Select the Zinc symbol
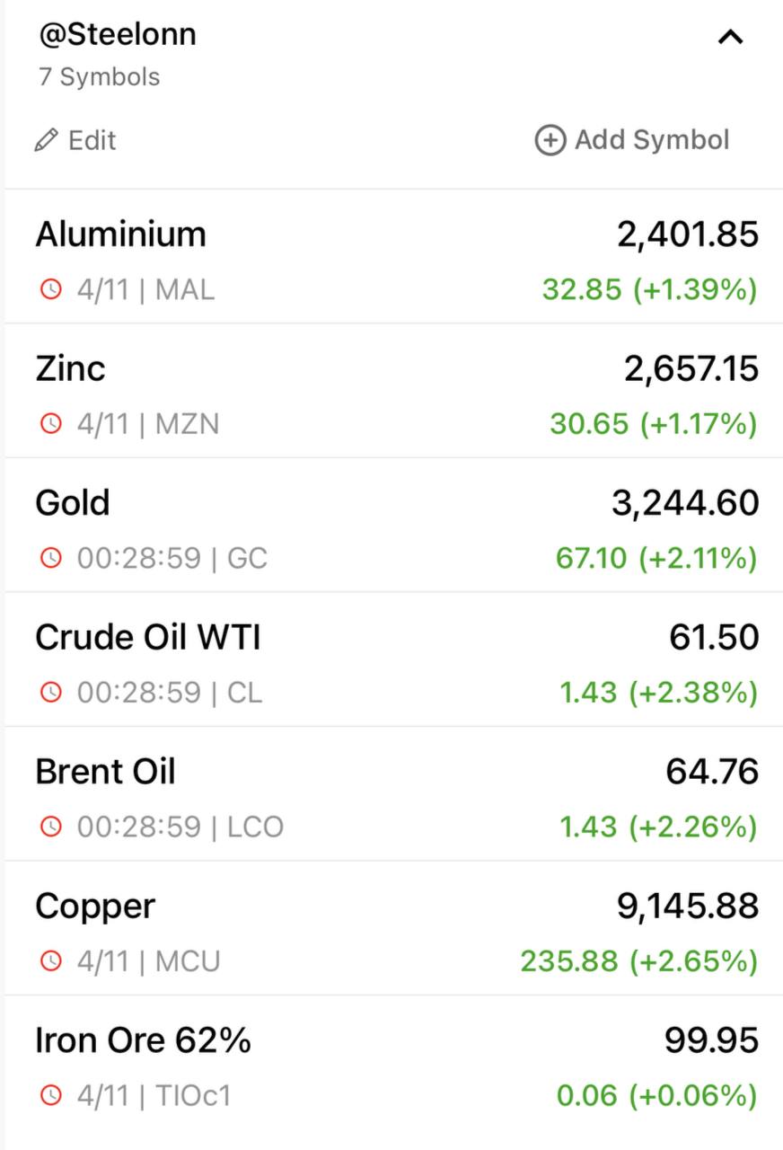This screenshot has width=783, height=1150. [71, 368]
